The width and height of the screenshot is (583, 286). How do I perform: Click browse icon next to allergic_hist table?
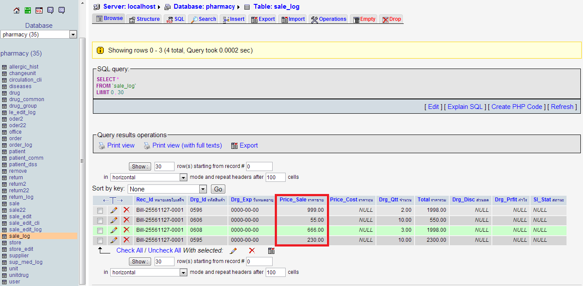pyautogui.click(x=4, y=67)
